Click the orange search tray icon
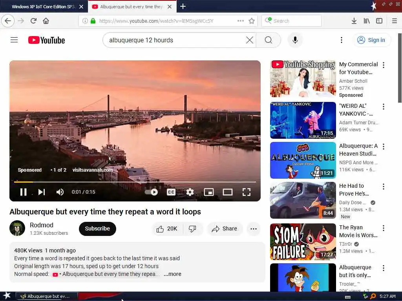402x301 pixels. coord(373,296)
